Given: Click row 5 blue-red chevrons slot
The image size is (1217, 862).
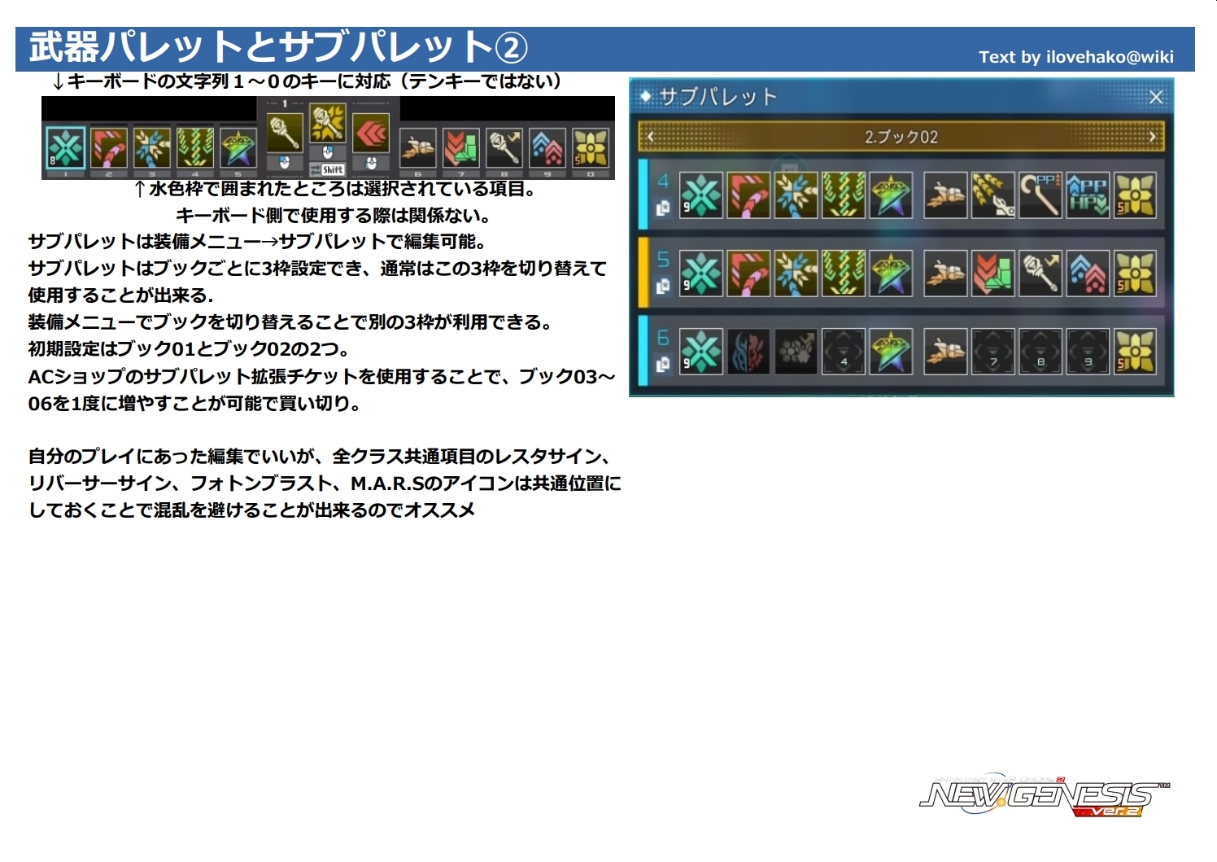Looking at the screenshot, I should click(x=1088, y=273).
